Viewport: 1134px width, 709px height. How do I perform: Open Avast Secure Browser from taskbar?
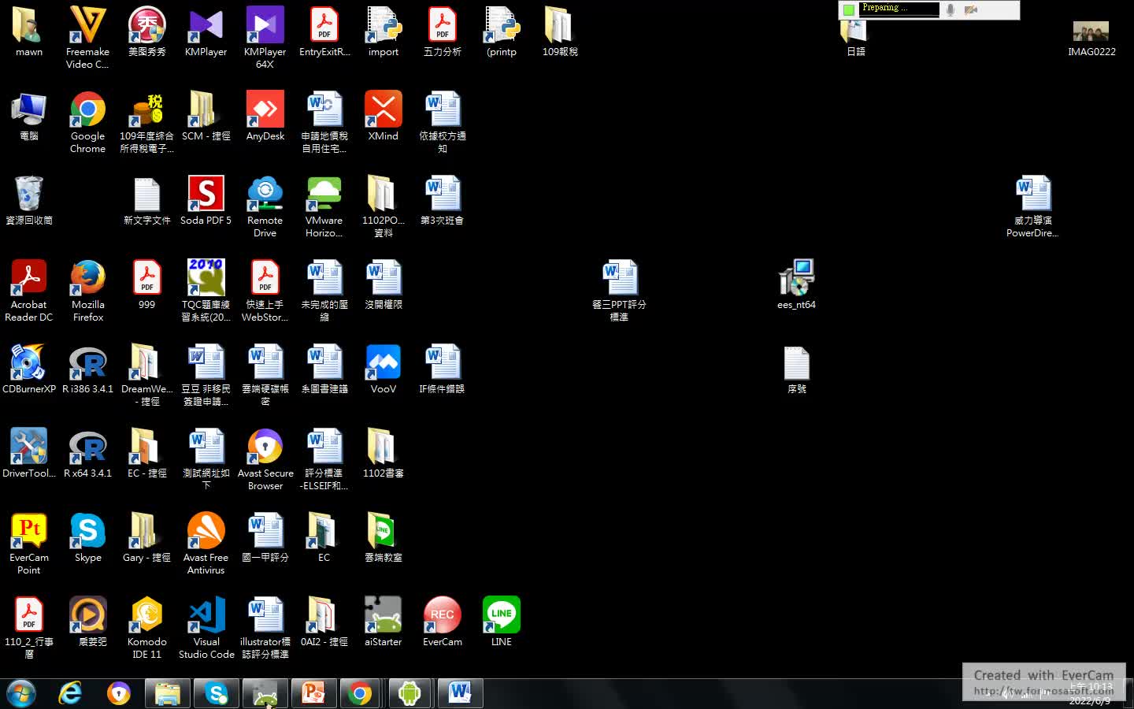point(119,693)
